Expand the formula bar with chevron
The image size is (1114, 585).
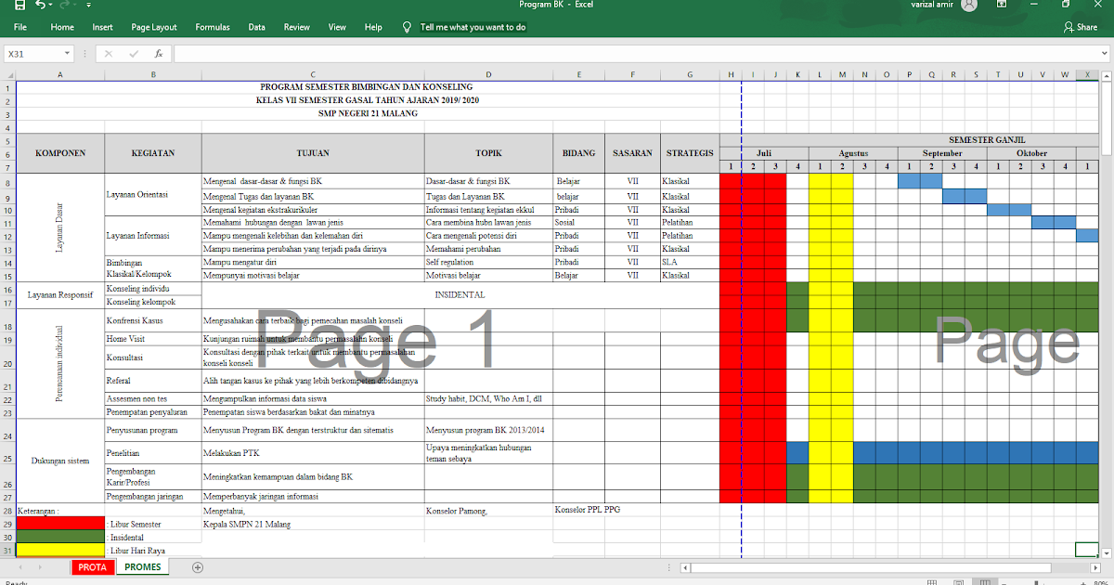1103,54
